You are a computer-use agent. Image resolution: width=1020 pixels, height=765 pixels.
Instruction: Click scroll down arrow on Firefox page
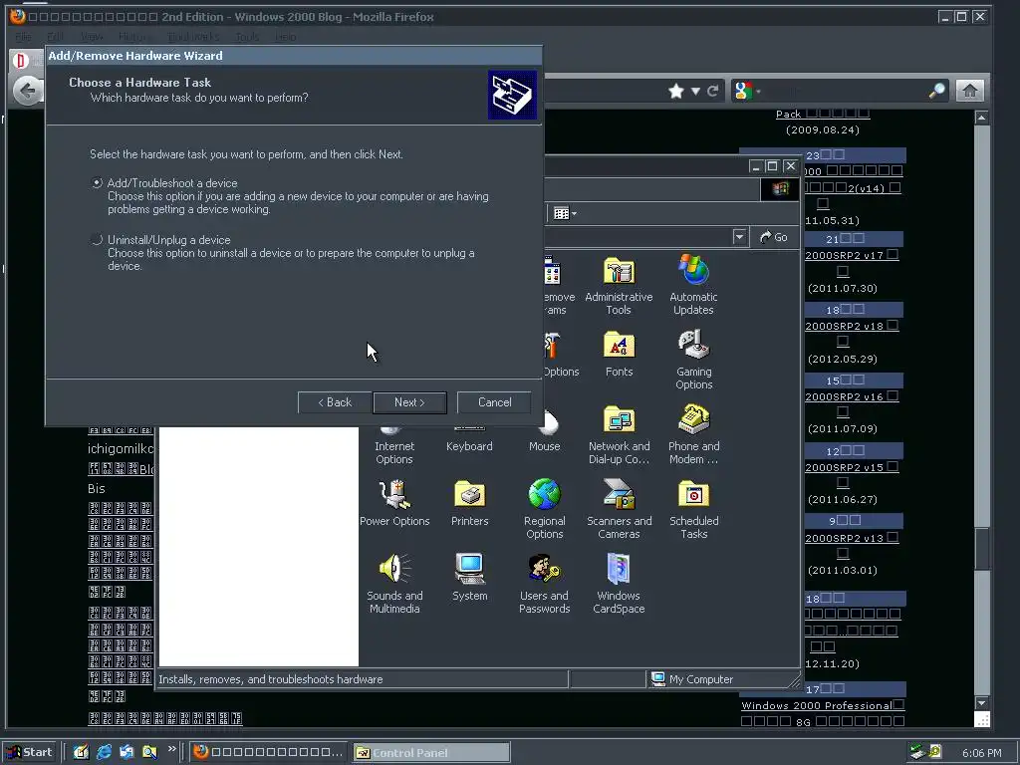(x=981, y=702)
